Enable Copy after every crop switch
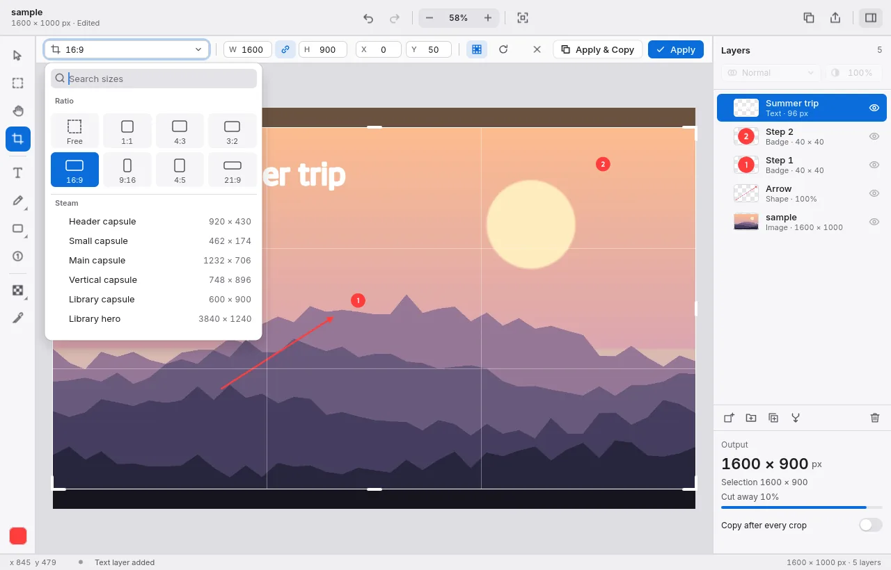This screenshot has height=570, width=891. pos(870,525)
